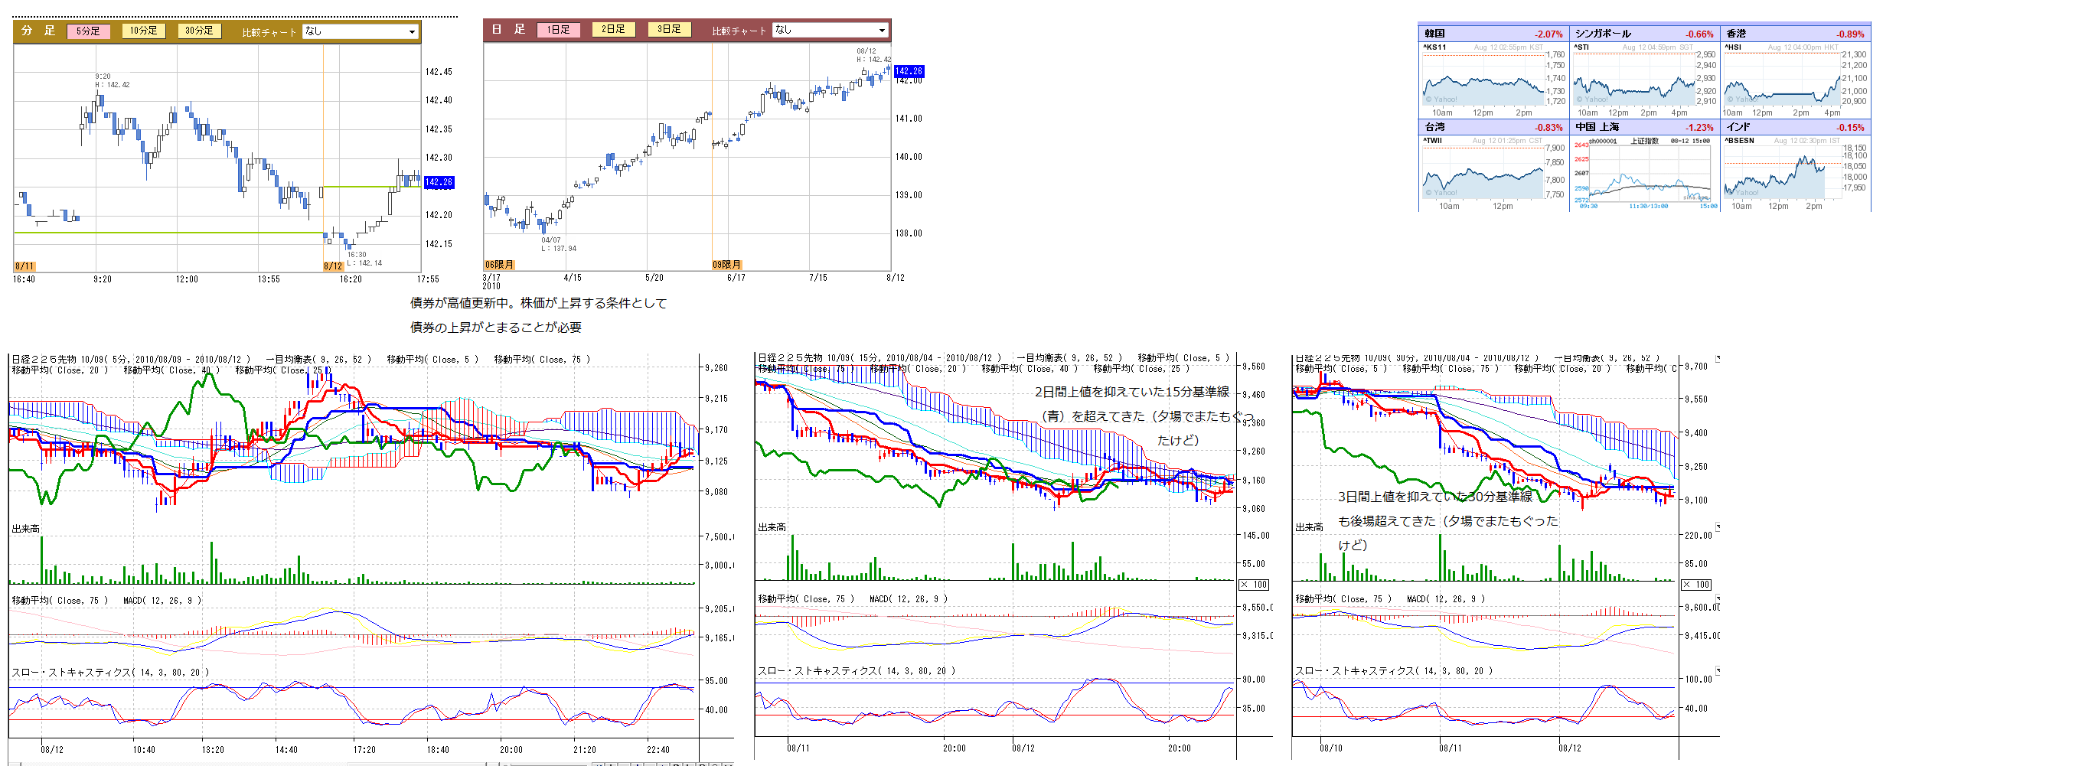Click ×100 scale box on 15-min chart
2082x779 pixels.
click(x=1254, y=585)
